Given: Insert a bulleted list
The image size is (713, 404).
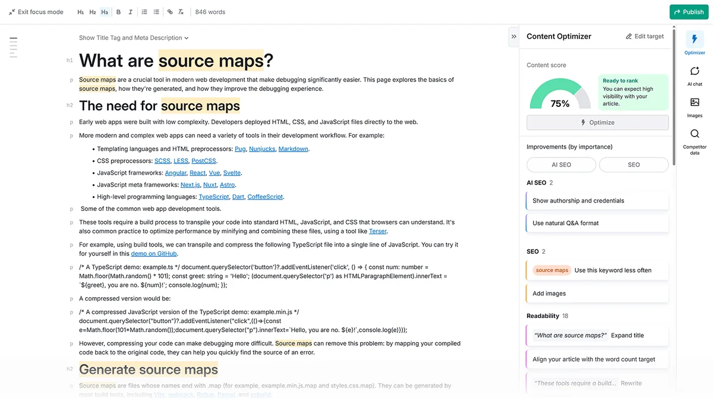Looking at the screenshot, I should (x=156, y=12).
